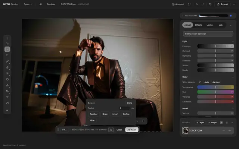Toggle the blue histogram indicator dot
This screenshot has width=239, height=149.
pos(231,16)
